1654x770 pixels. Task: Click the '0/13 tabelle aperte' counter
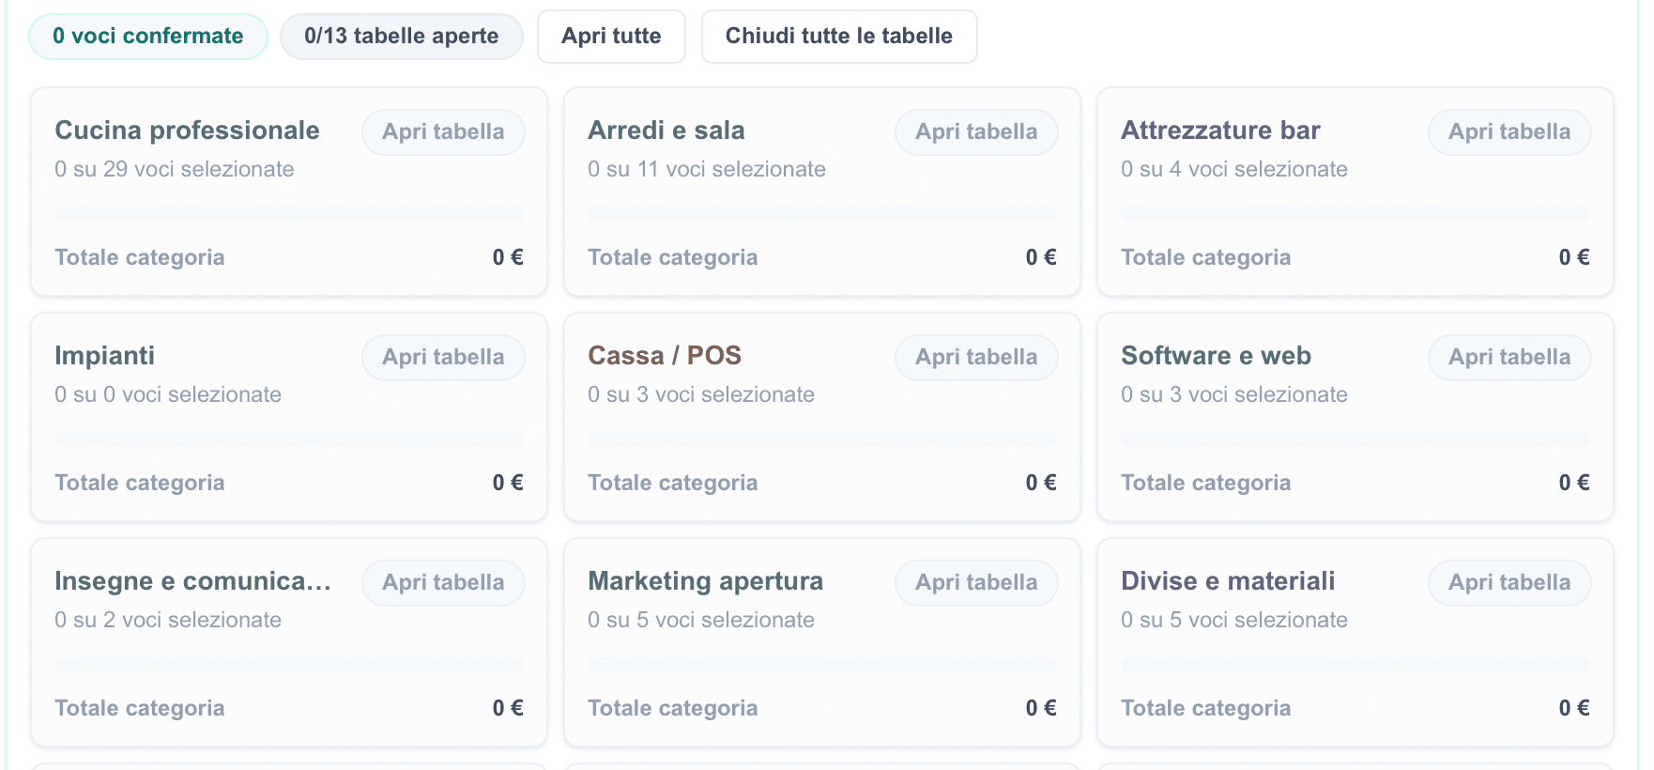click(x=402, y=37)
